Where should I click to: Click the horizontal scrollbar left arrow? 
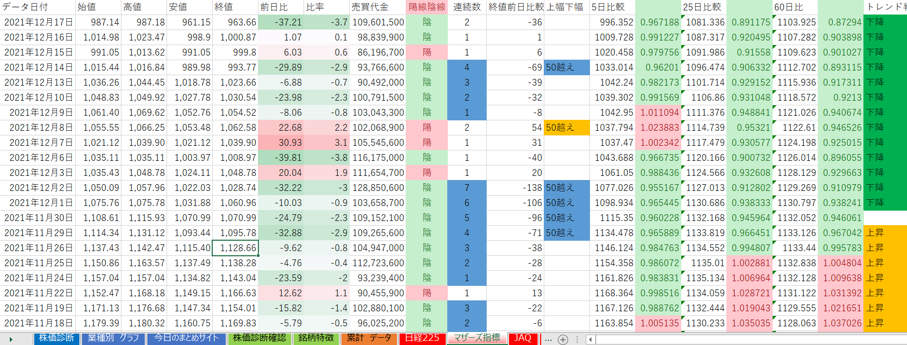pos(590,340)
